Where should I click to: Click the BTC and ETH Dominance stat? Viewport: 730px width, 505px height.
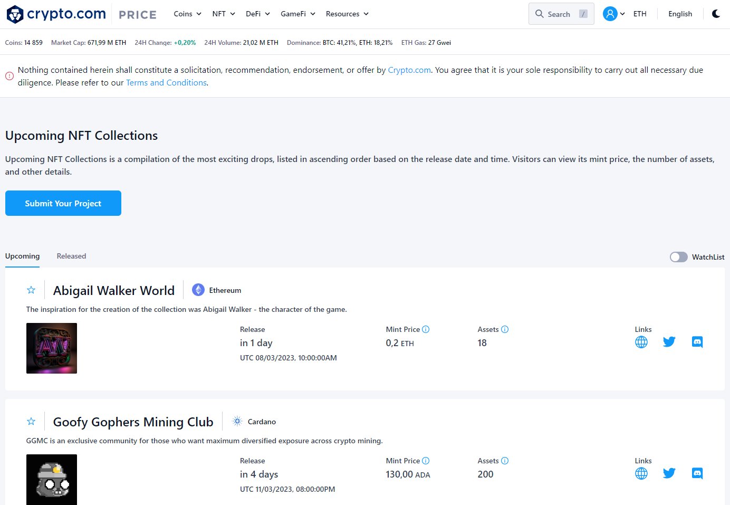coord(340,43)
